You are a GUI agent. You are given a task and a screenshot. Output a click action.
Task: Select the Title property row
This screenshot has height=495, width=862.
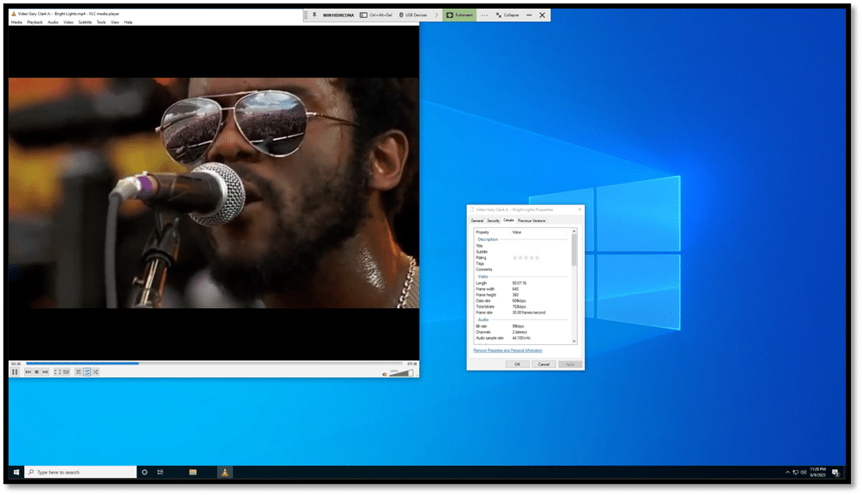click(521, 246)
